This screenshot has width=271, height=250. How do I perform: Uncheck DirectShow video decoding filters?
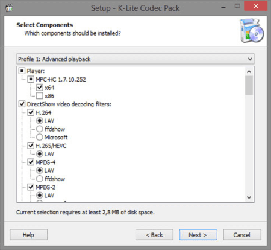[22, 104]
